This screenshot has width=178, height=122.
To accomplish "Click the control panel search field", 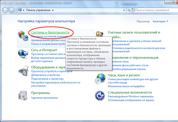I will [x=155, y=10].
